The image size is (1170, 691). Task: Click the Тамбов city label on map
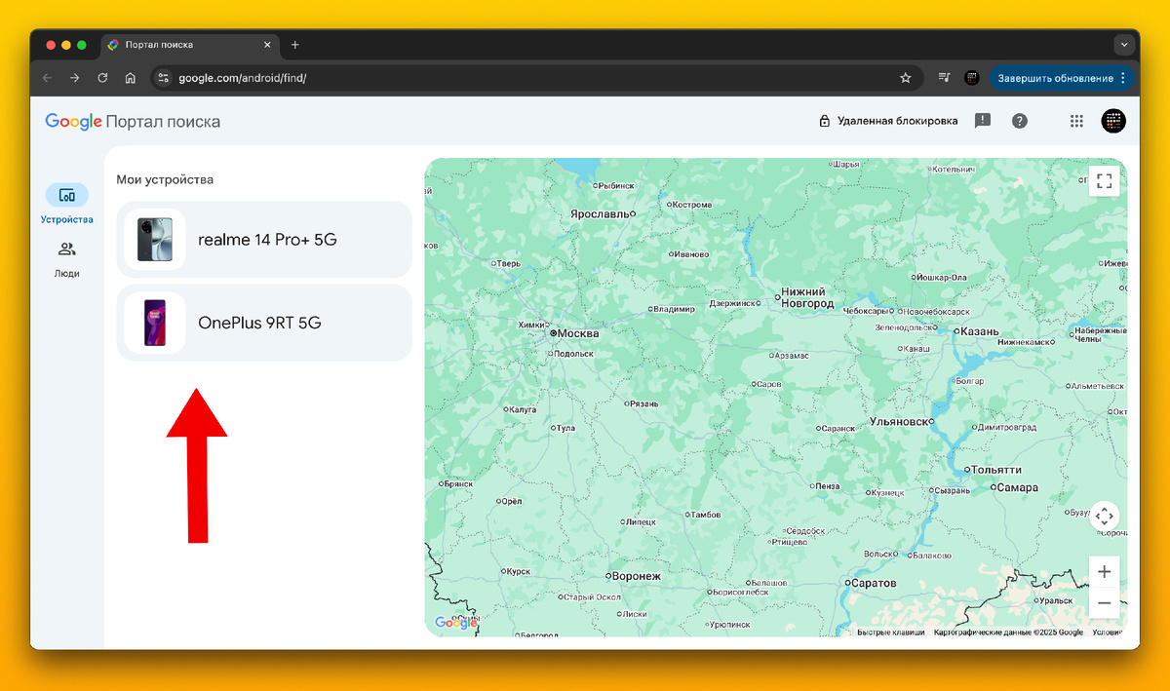pos(704,514)
